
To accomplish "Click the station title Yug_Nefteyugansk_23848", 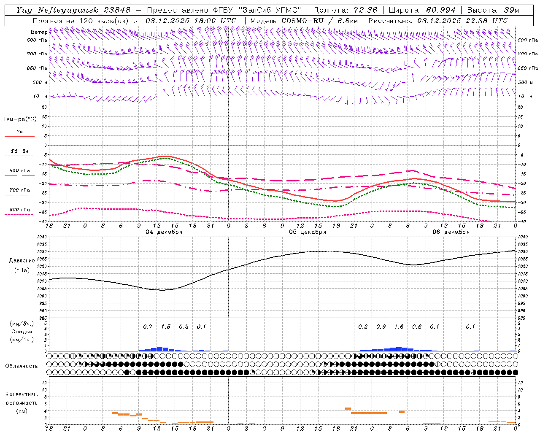I will 73,10.
